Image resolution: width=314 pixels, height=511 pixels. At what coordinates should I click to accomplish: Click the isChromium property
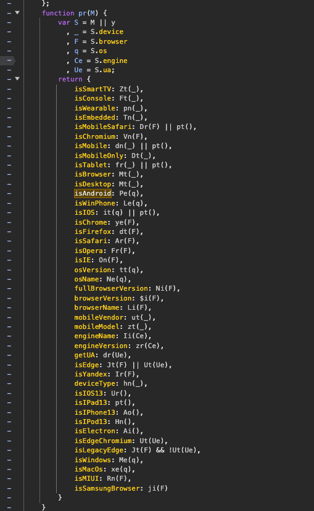pos(95,136)
